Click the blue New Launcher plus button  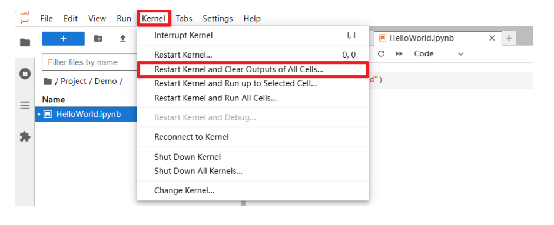(x=63, y=39)
